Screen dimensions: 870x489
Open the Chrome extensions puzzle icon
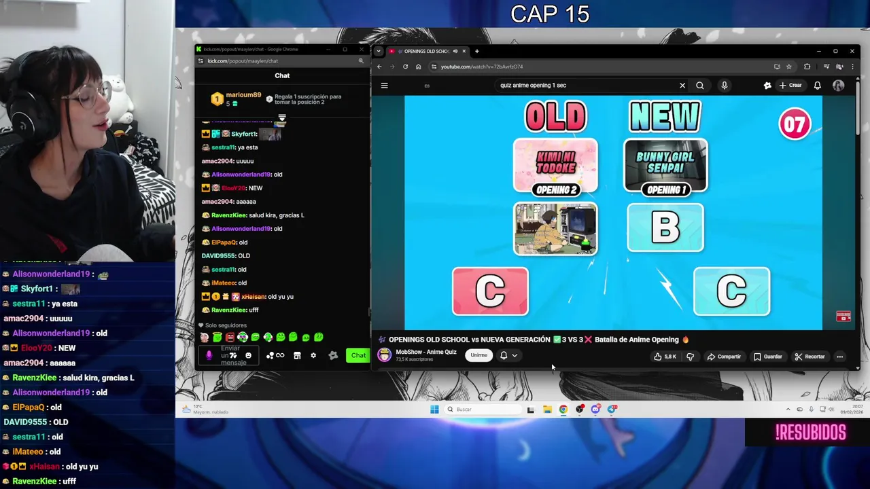[x=807, y=67]
